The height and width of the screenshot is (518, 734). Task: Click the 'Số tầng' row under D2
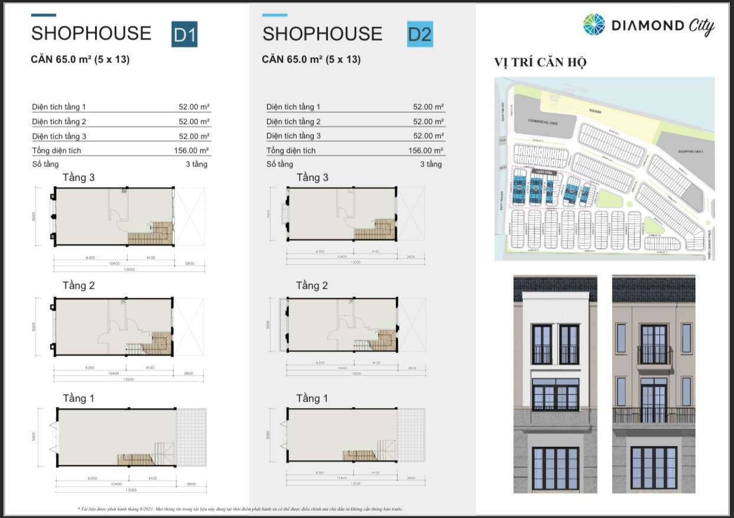tap(355, 164)
